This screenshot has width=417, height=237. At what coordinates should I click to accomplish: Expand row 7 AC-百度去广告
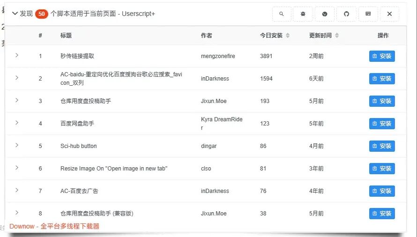tap(17, 190)
